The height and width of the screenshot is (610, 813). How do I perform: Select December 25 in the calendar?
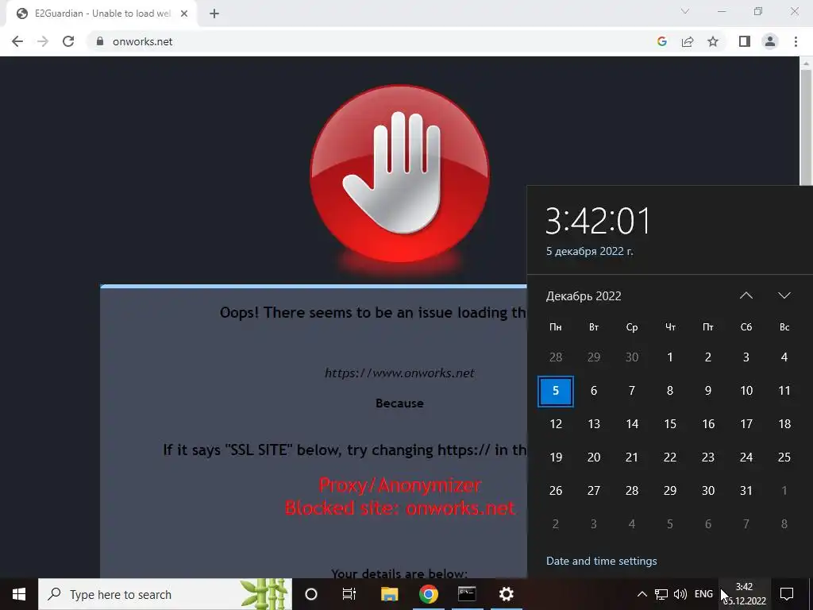click(x=784, y=457)
